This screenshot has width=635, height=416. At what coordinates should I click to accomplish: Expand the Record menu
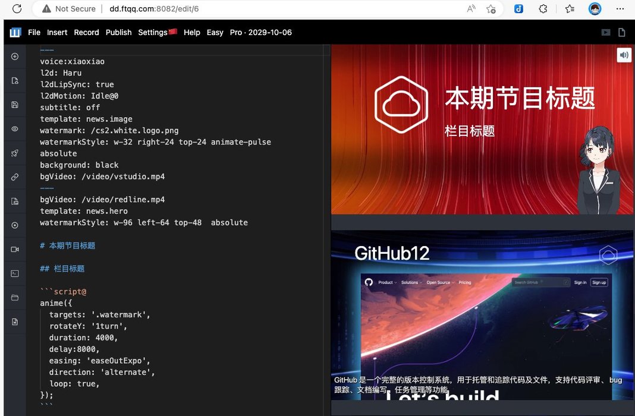click(x=86, y=33)
